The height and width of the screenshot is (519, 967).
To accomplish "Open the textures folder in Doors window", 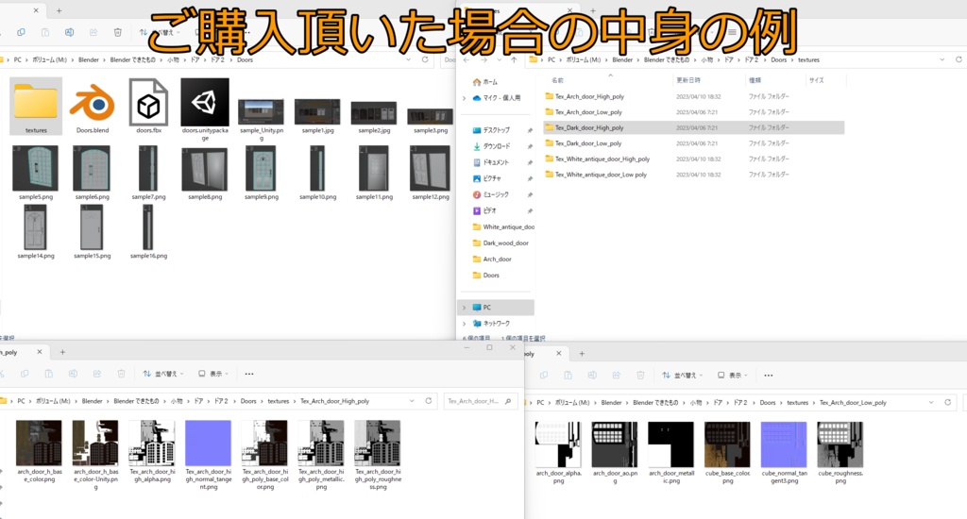I will 36,106.
